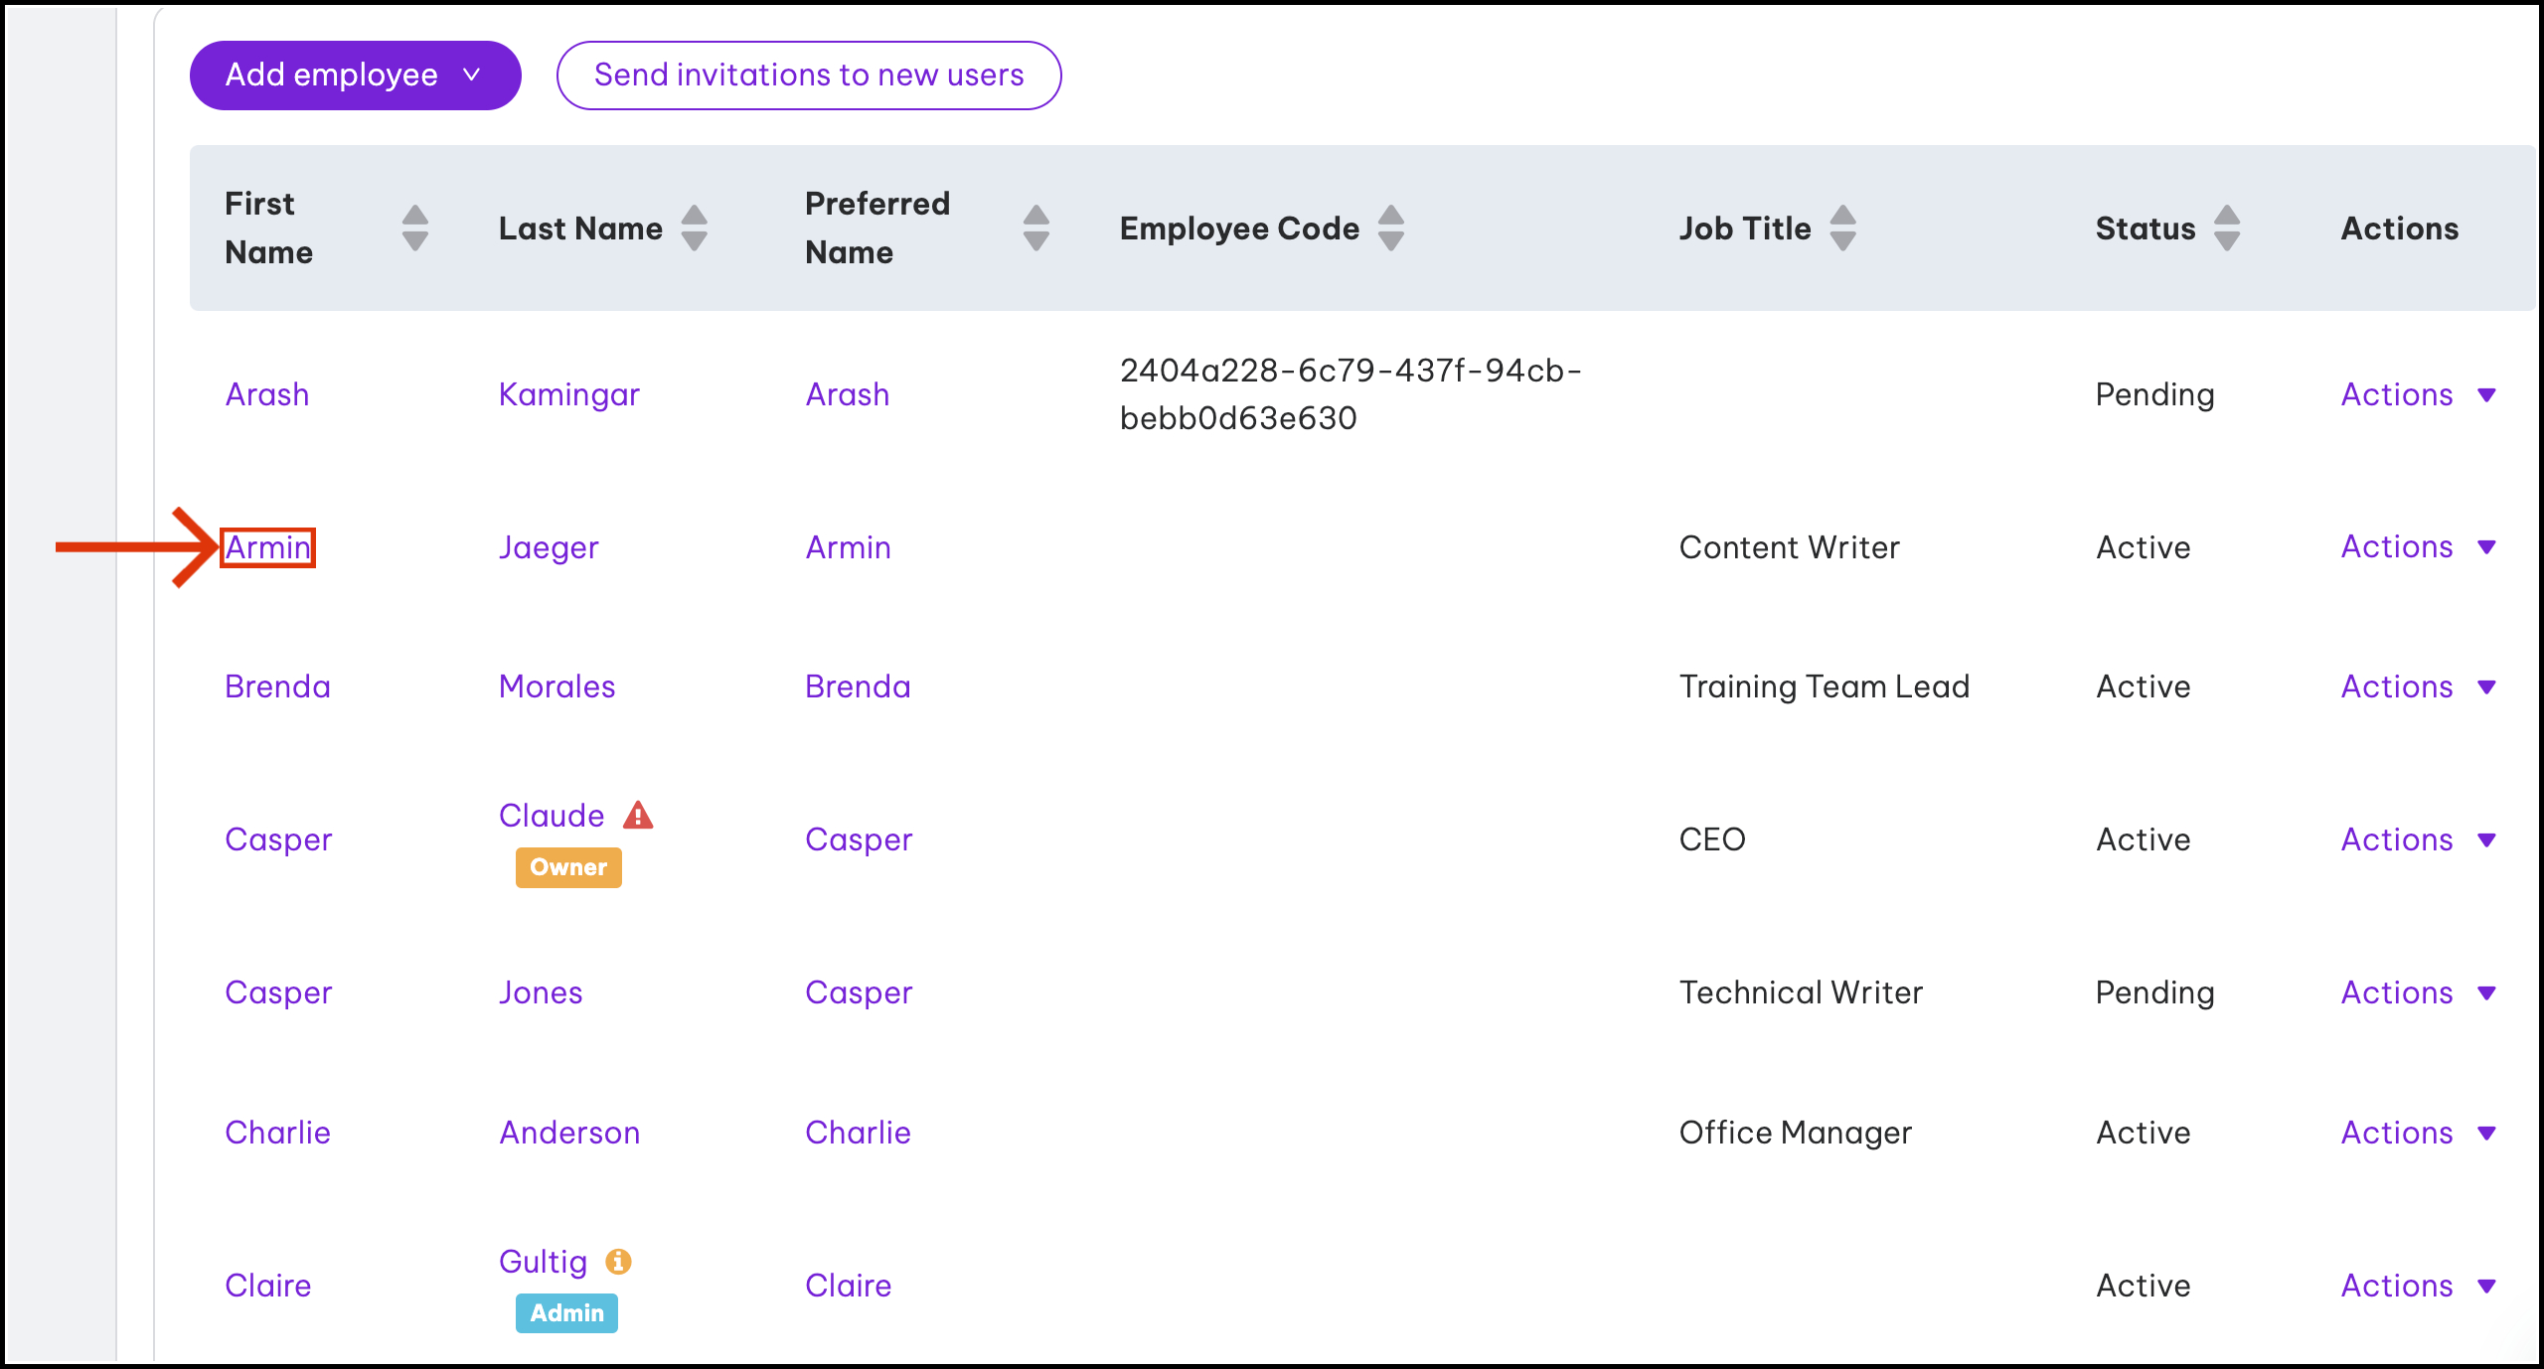
Task: Open Actions dropdown for Brenda Morales
Action: (x=2417, y=686)
